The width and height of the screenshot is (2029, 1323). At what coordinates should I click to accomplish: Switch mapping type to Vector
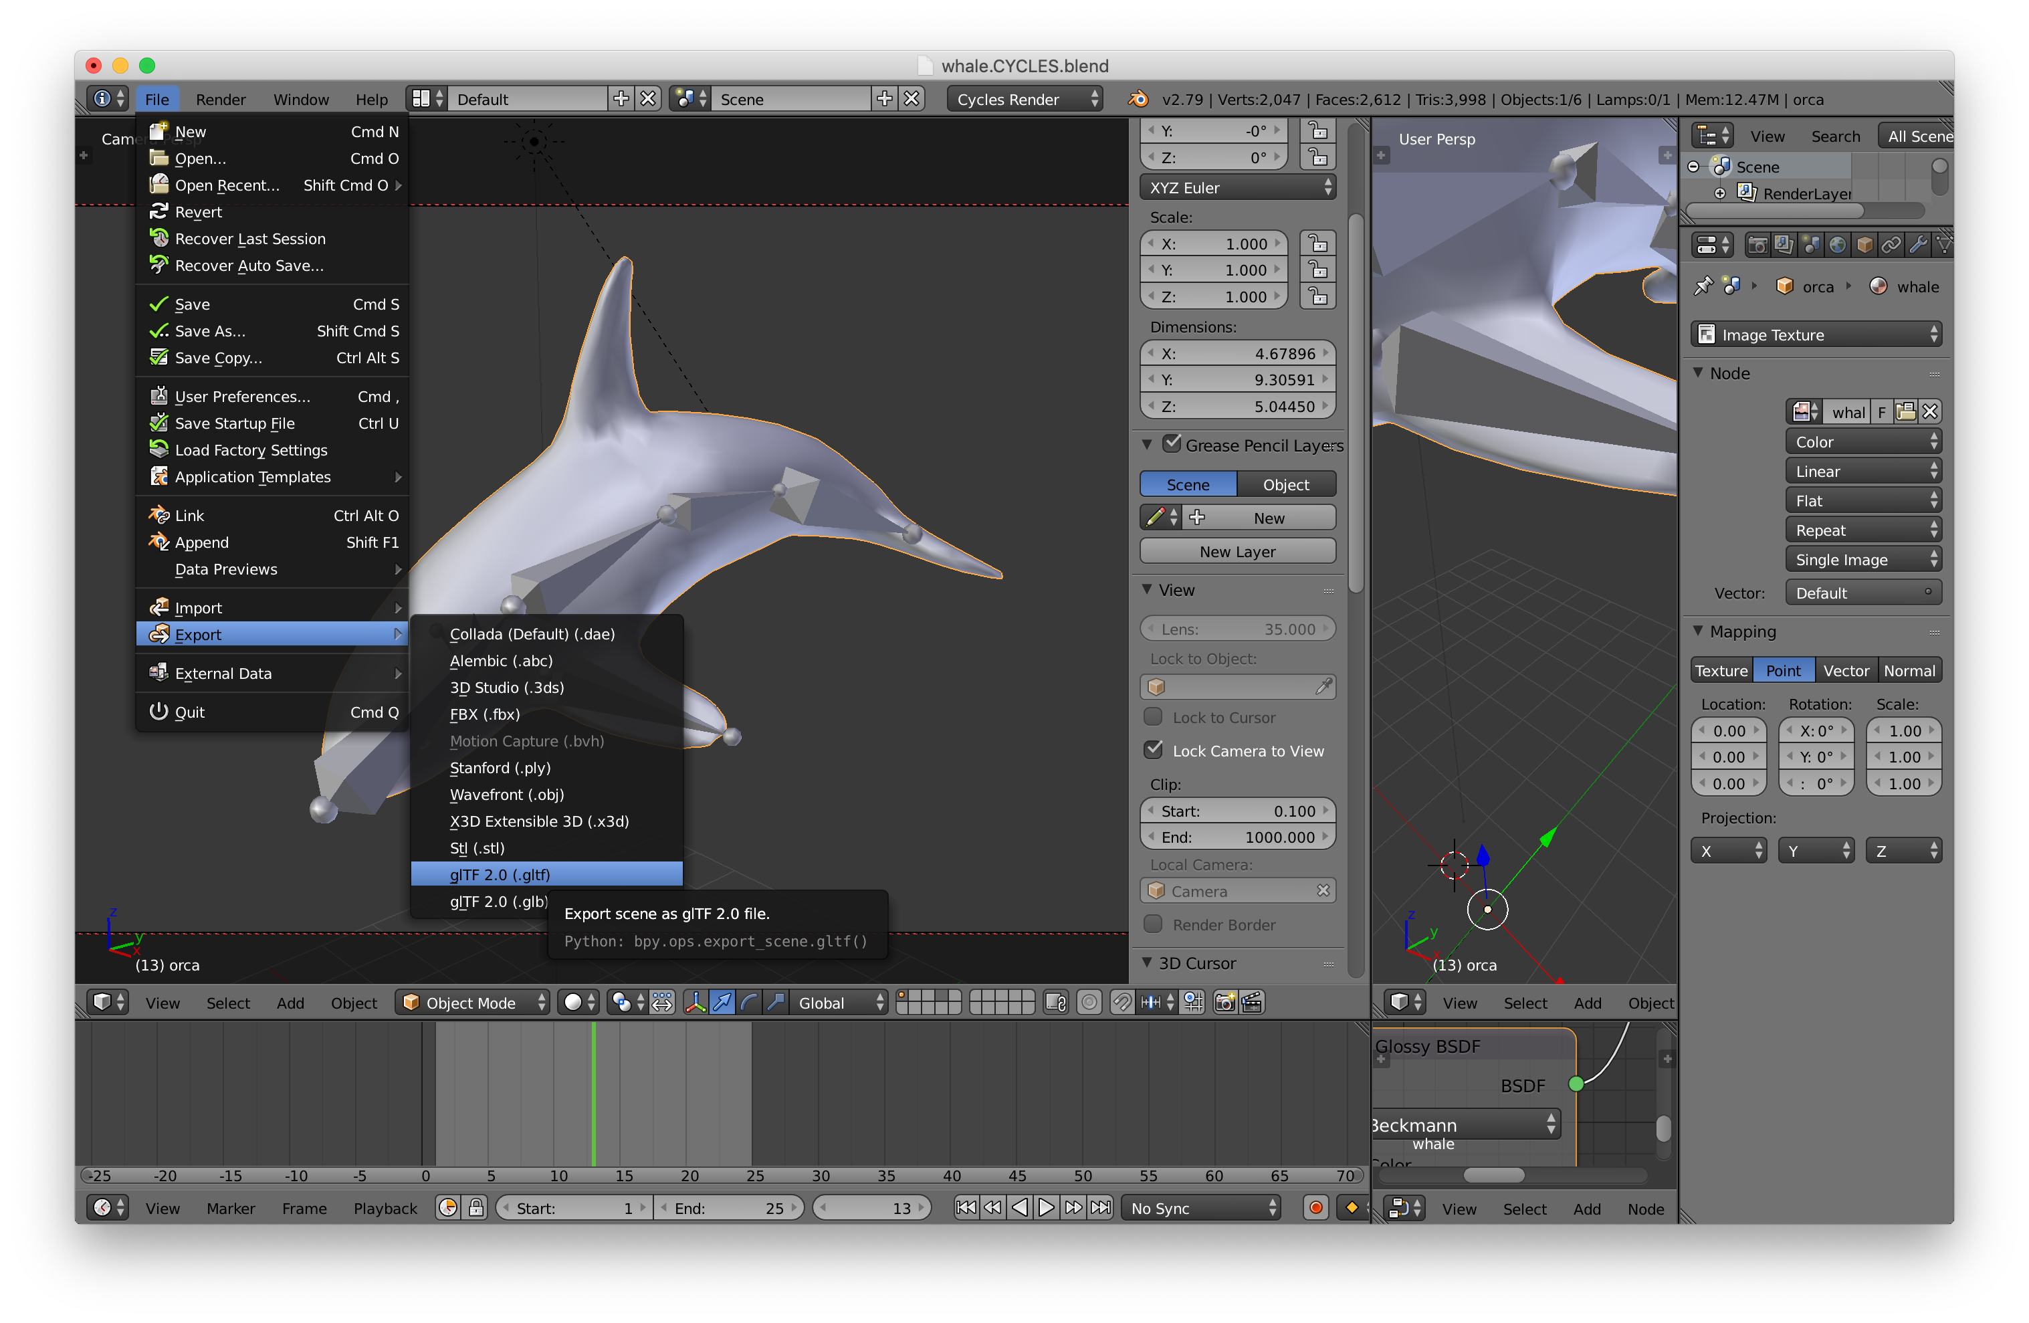(1845, 670)
